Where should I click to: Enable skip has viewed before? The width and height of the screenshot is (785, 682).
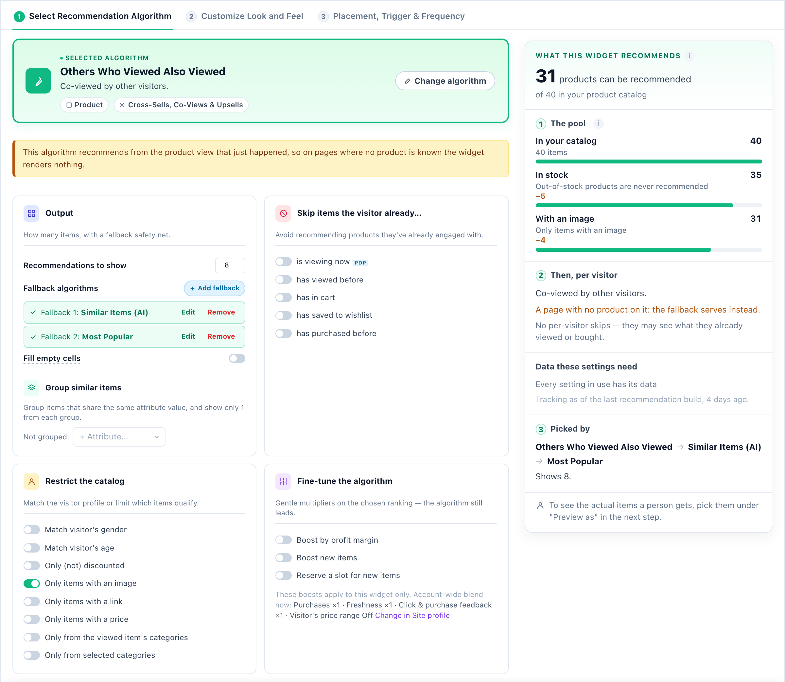(x=283, y=280)
